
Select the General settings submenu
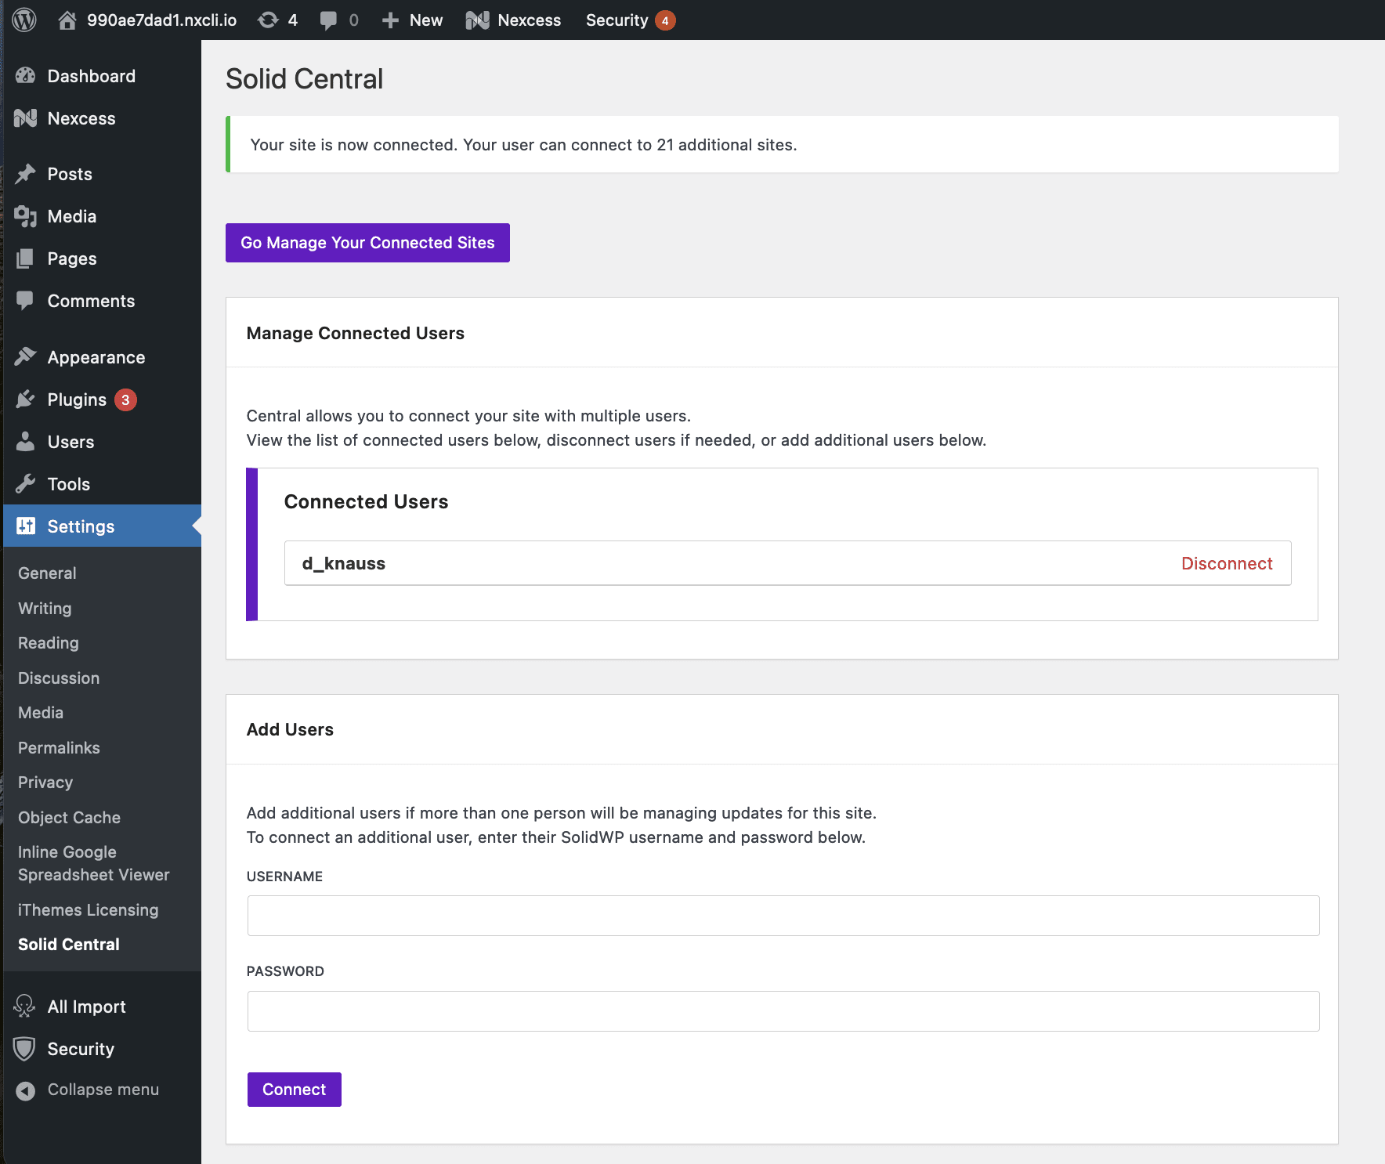(47, 573)
